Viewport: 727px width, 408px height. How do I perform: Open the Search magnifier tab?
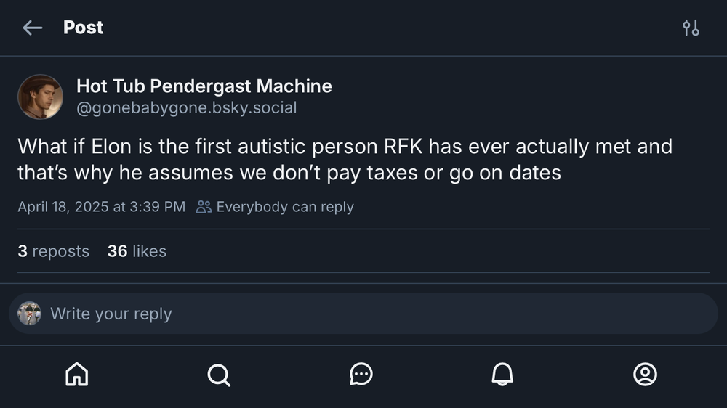(218, 374)
